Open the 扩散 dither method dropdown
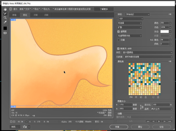This screenshot has height=131, width=176. [x=130, y=27]
